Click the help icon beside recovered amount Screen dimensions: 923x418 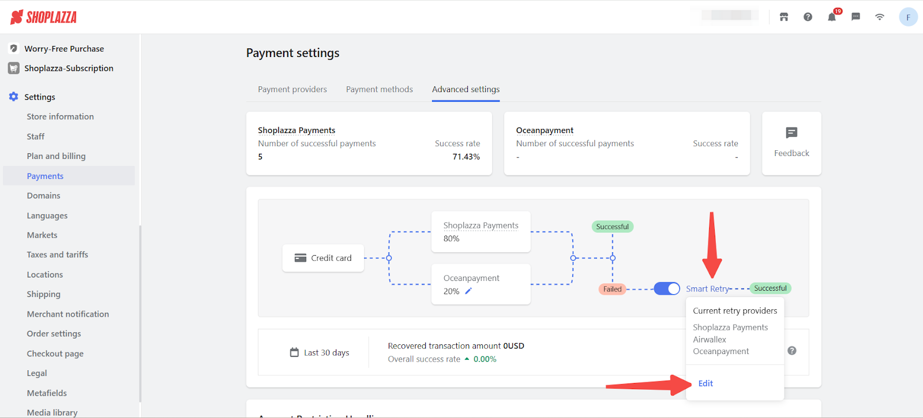click(x=792, y=351)
